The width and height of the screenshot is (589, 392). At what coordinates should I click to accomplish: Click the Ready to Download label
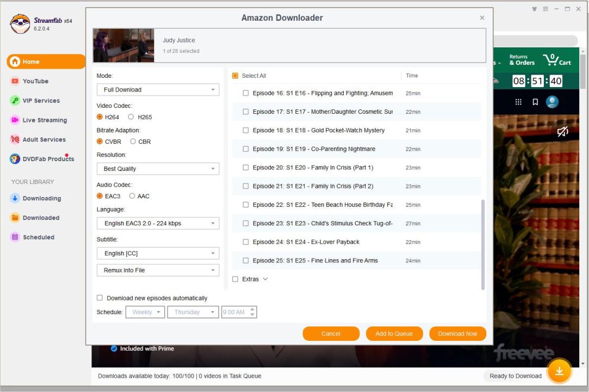516,376
